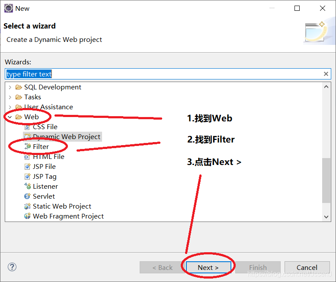This screenshot has height=282, width=336.
Task: Close the New dialog window
Action: [x=323, y=8]
